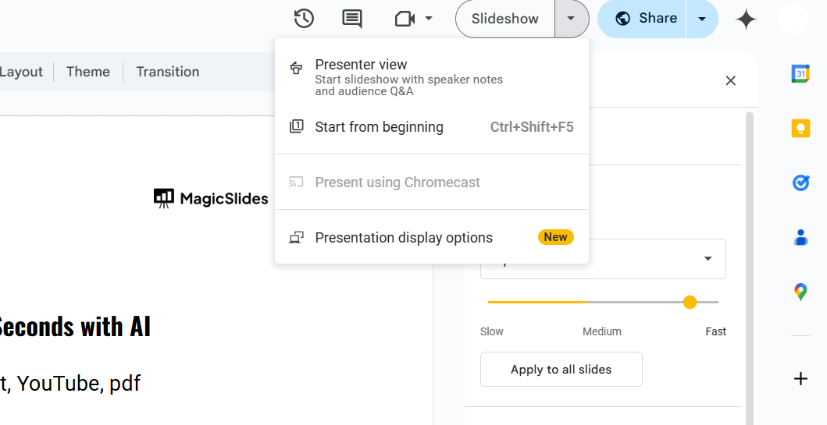The image size is (827, 425).
Task: Open Google Keep side panel icon
Action: 800,128
